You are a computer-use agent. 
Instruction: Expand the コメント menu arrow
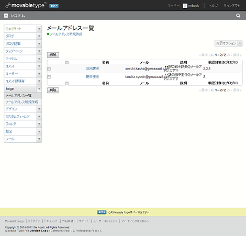(39, 66)
